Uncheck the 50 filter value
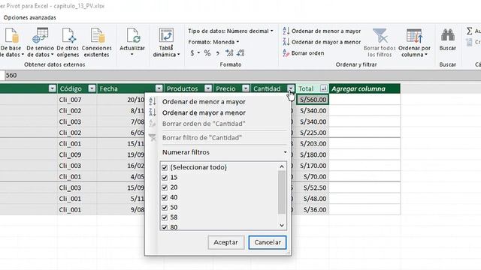 tap(165, 208)
